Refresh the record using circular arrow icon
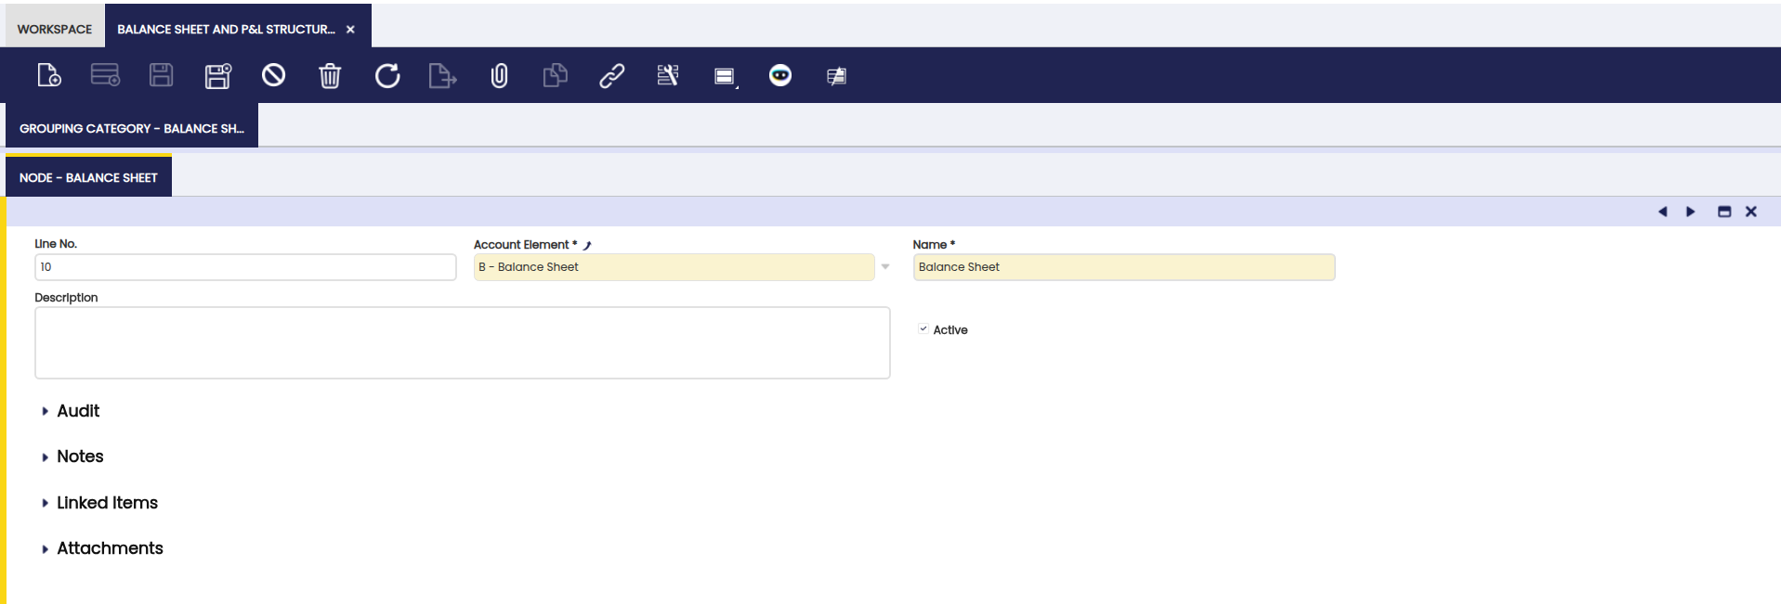Image resolution: width=1781 pixels, height=604 pixels. point(387,75)
